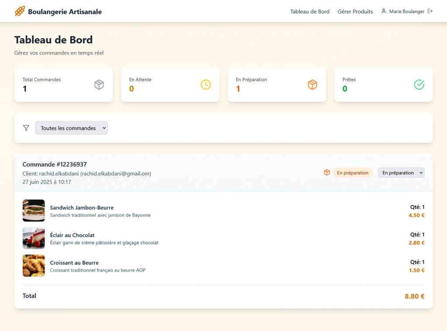Image resolution: width=447 pixels, height=331 pixels.
Task: Click the wheat logo icon in header
Action: pyautogui.click(x=20, y=11)
